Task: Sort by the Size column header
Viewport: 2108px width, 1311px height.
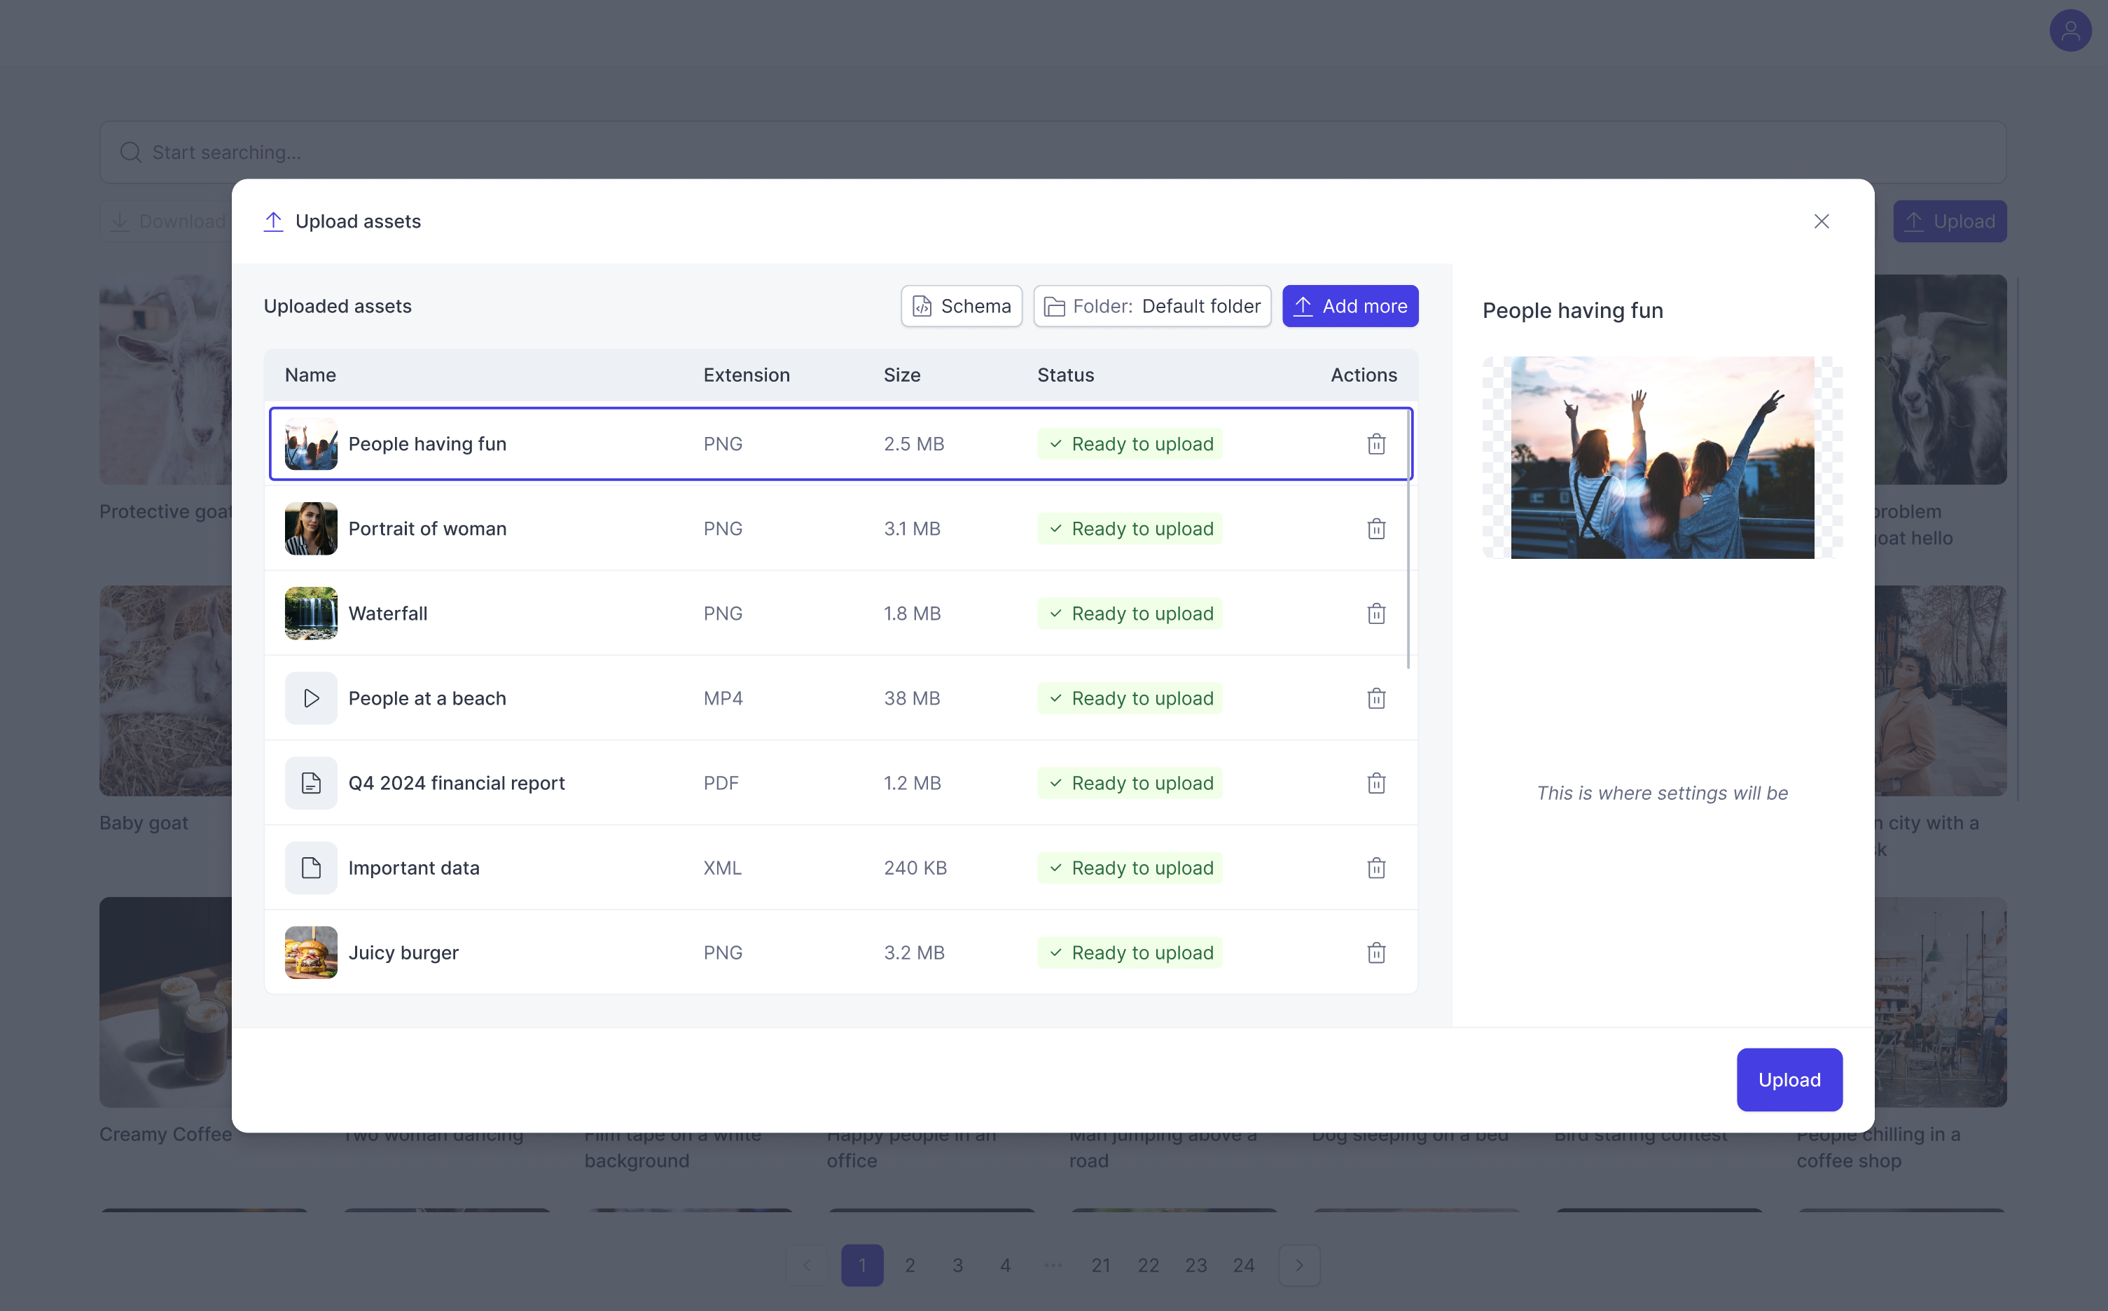Action: pyautogui.click(x=902, y=375)
